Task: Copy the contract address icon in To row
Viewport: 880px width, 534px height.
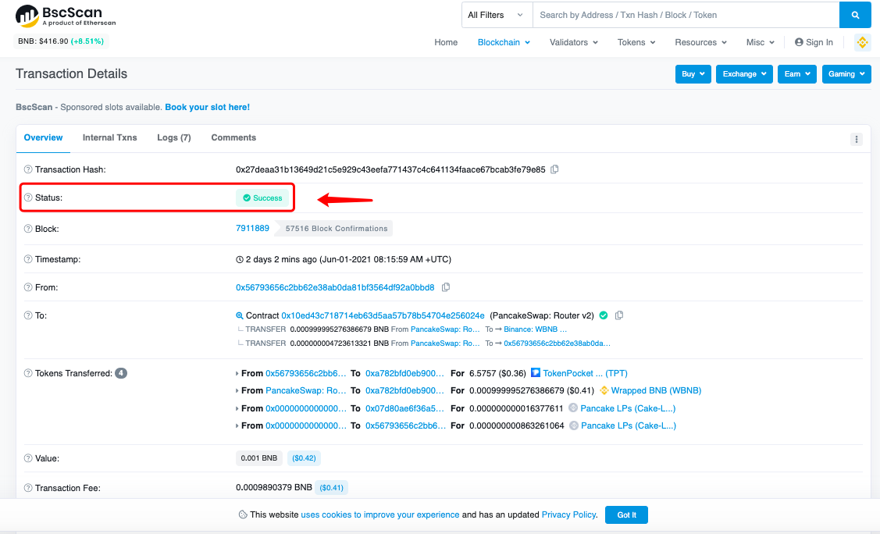Action: coord(619,315)
